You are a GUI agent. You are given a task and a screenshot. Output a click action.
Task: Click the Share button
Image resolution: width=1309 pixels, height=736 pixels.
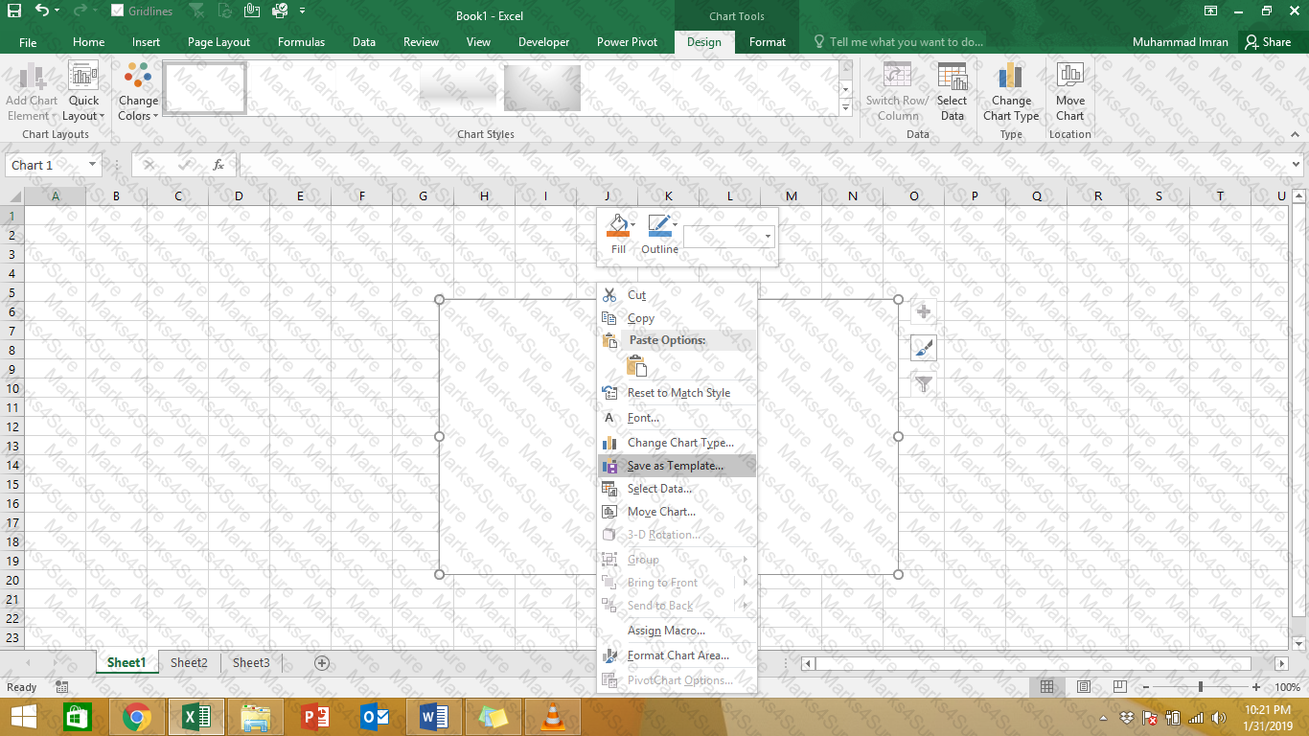pos(1268,42)
